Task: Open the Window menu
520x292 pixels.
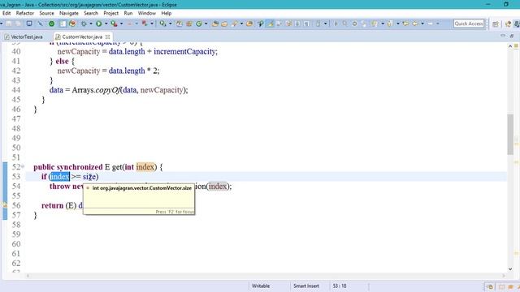Action: click(146, 13)
